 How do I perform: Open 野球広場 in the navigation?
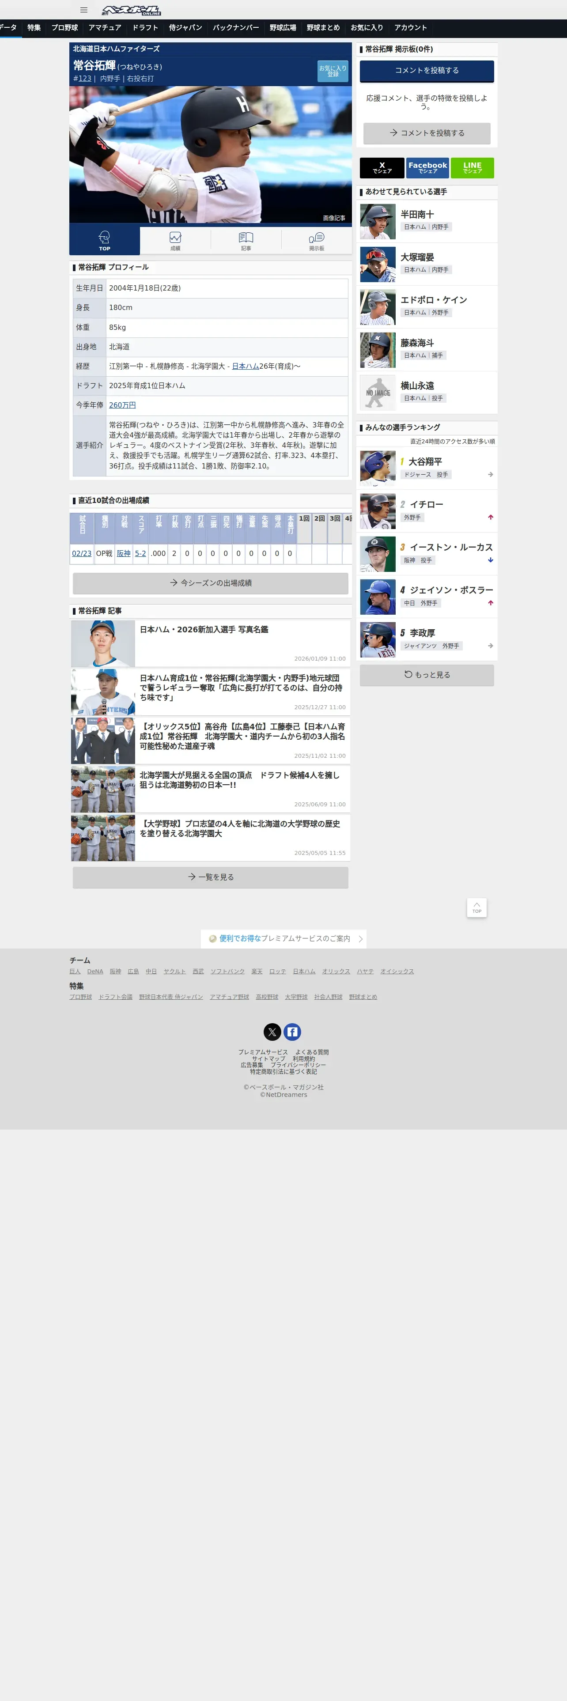tap(283, 28)
